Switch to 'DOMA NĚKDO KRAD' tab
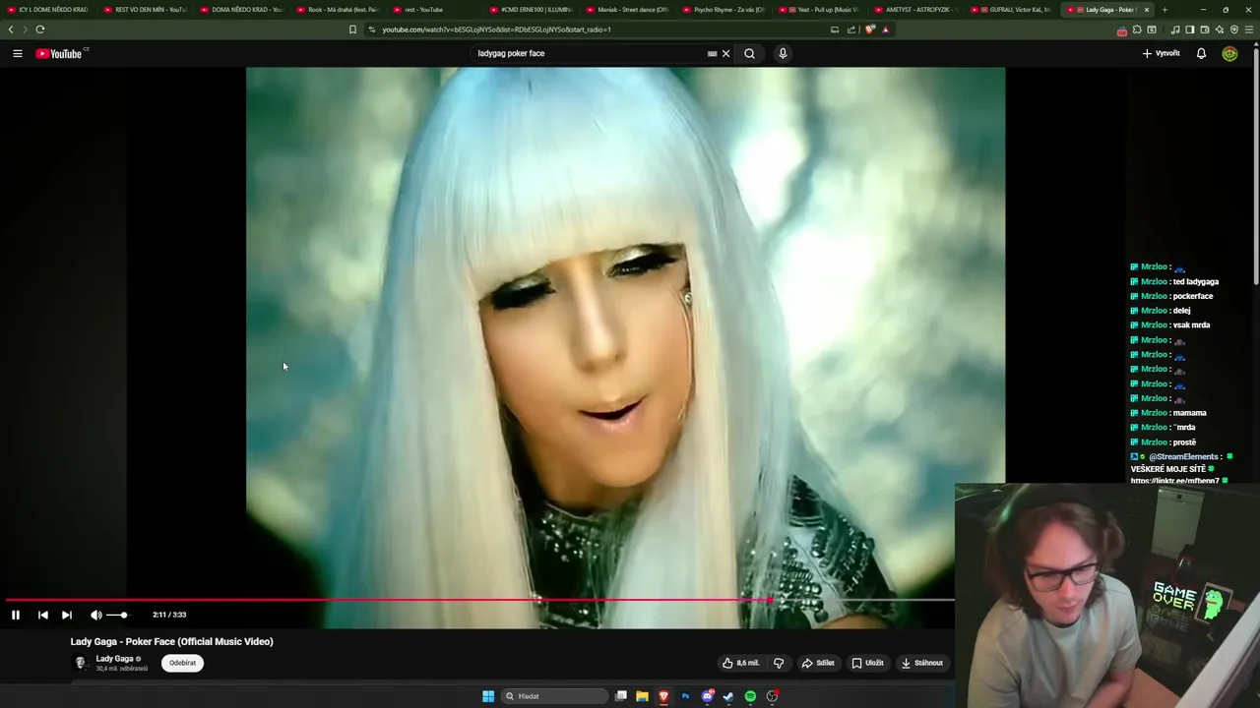Viewport: 1260px width, 708px height. click(x=242, y=10)
